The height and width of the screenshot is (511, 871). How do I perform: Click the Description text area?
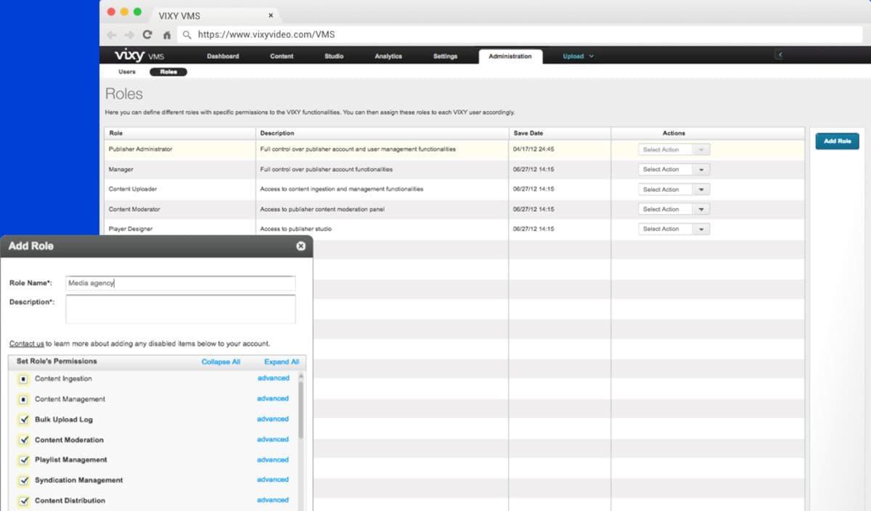[x=180, y=309]
